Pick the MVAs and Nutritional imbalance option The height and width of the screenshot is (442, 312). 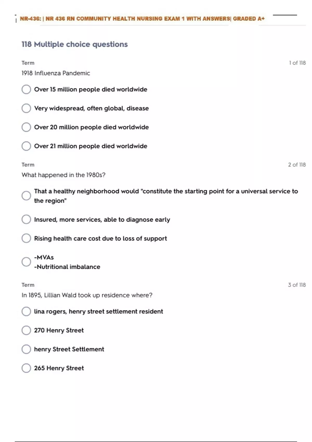click(26, 262)
